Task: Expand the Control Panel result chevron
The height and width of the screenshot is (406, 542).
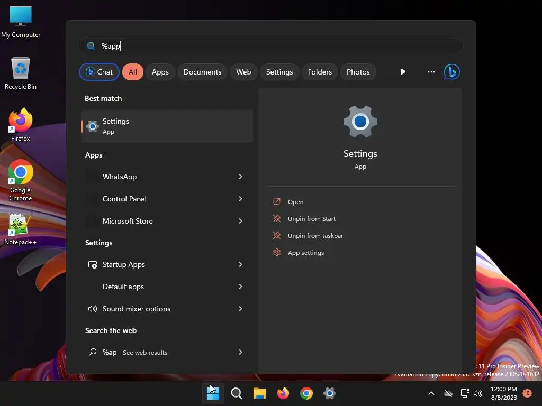Action: 241,199
